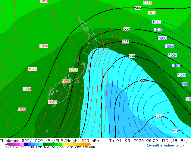Image resolution: width=191 pixels, height=148 pixels.
Task: Click the darkest green swatch in the legend
Action: [x=45, y=144]
